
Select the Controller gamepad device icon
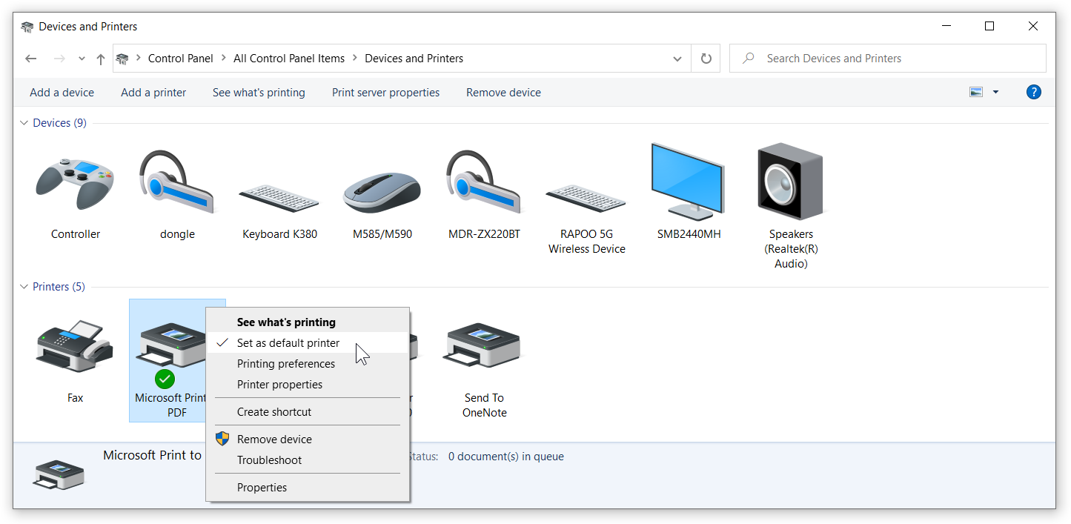75,183
